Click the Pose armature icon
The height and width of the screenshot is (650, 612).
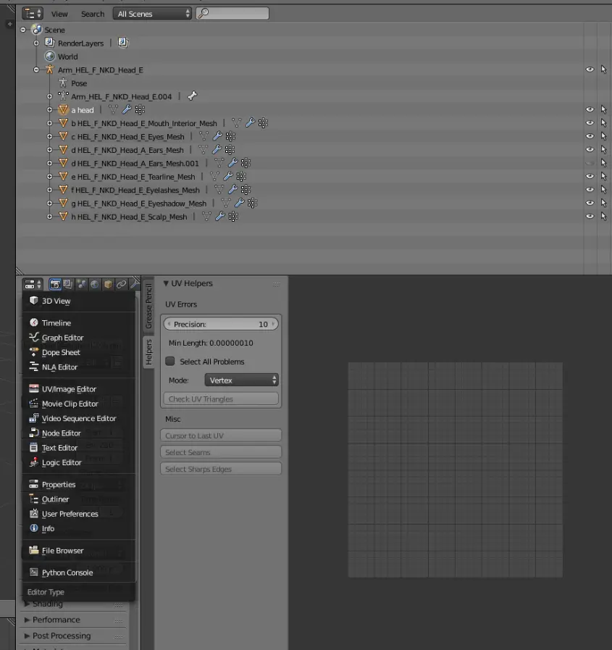click(63, 83)
